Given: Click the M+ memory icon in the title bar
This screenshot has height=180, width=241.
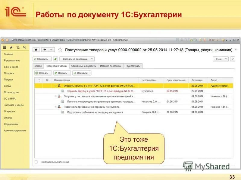Looking at the screenshot, I should [213, 40].
